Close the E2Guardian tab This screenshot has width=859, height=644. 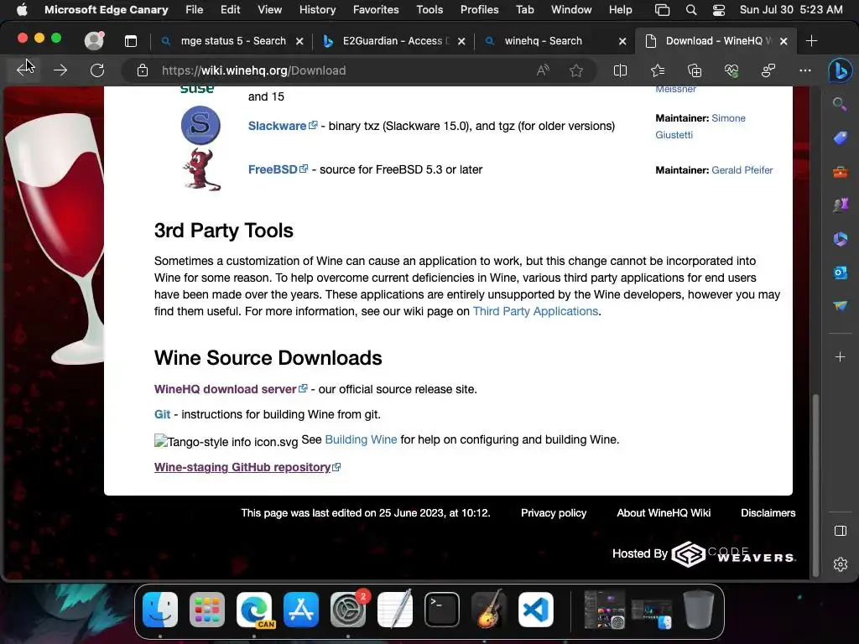pos(461,41)
